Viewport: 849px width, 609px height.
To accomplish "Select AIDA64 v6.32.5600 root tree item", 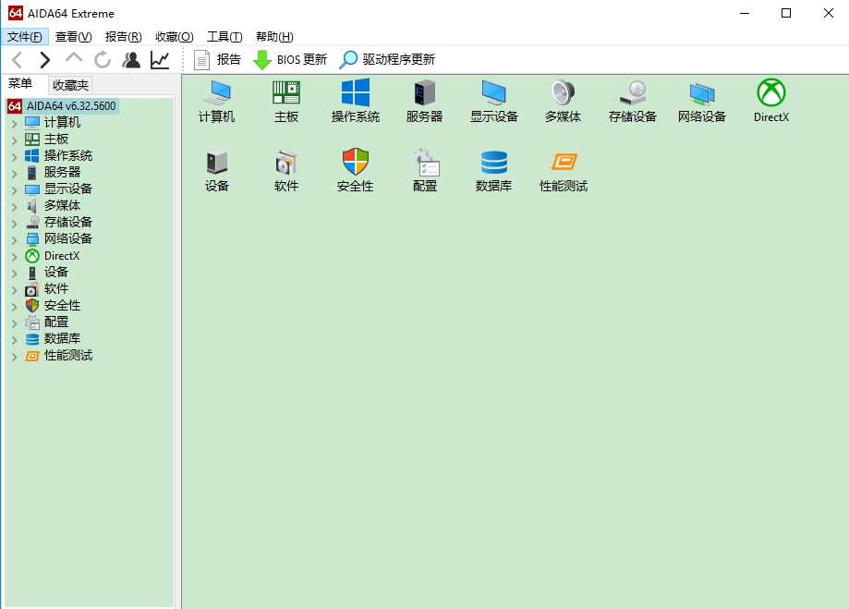I will pyautogui.click(x=62, y=105).
